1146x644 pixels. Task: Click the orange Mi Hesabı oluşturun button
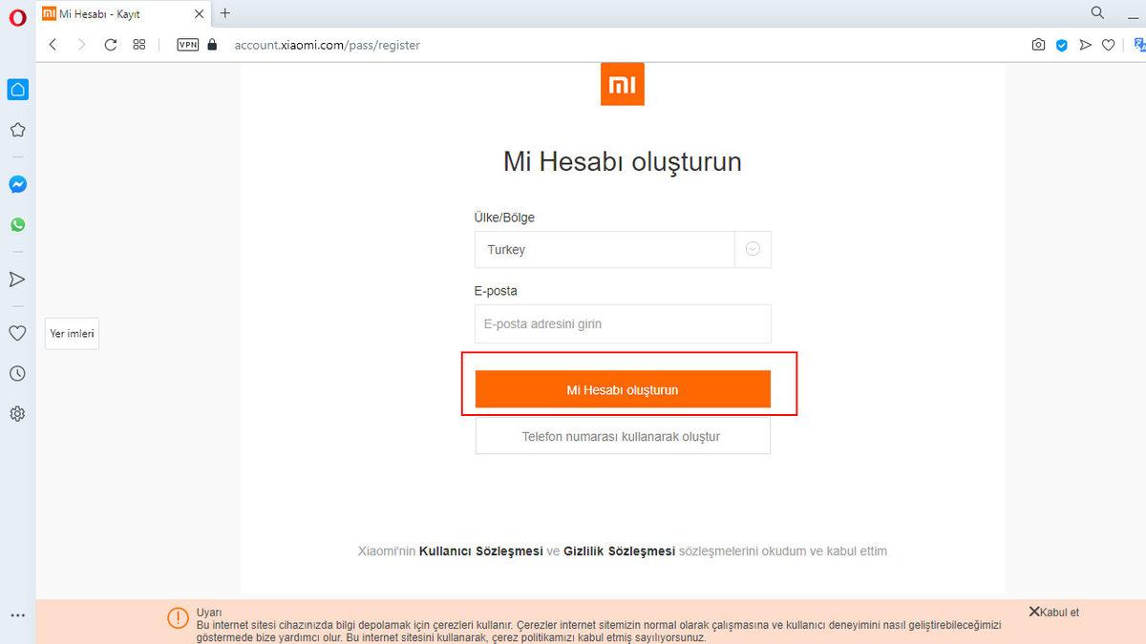(x=623, y=389)
